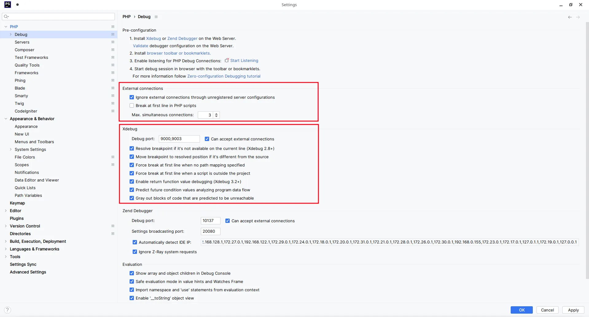Click the PhpStorm logo icon
This screenshot has width=589, height=317.
point(8,5)
